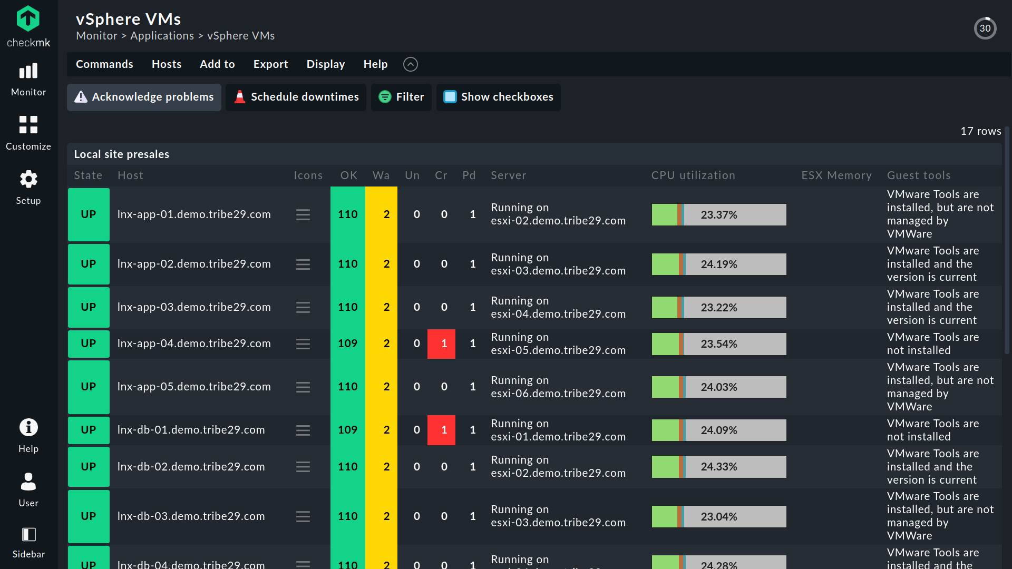Open host lnx-app-01.demo.tribe29.com

click(194, 214)
